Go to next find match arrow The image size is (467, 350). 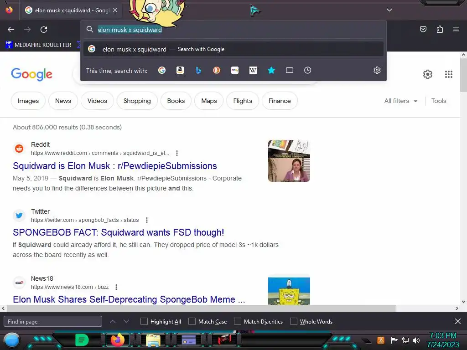tap(126, 321)
